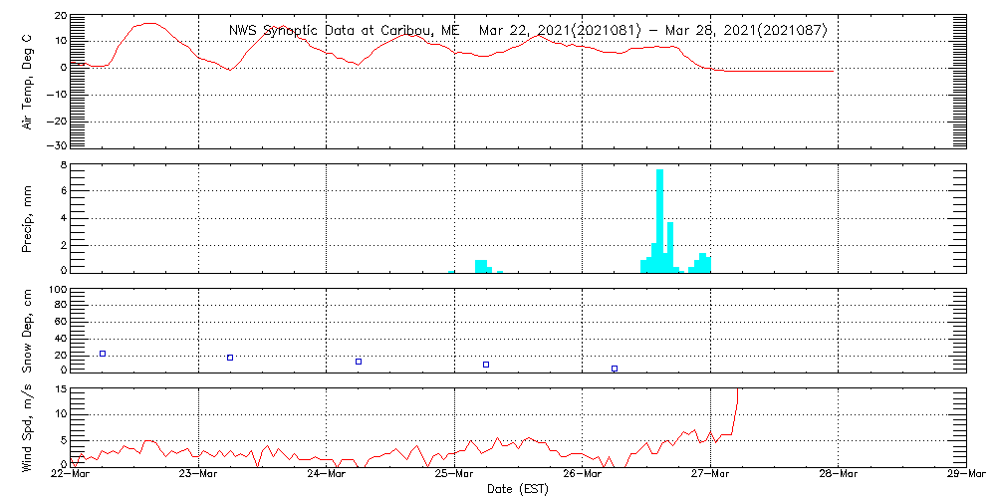
Task: Click the snow depth marker after 24-Mar
Action: pos(359,362)
